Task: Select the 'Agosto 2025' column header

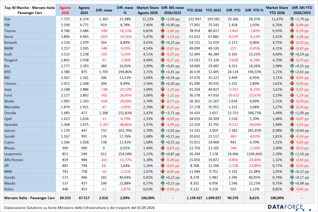Action: 84,10
